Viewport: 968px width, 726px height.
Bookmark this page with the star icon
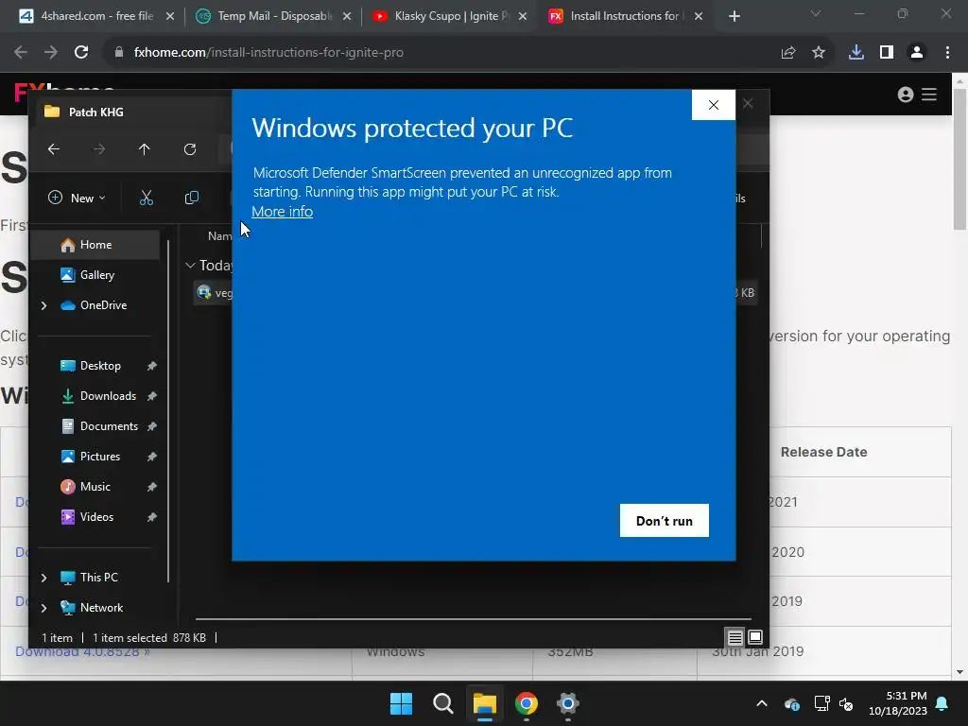click(x=818, y=53)
